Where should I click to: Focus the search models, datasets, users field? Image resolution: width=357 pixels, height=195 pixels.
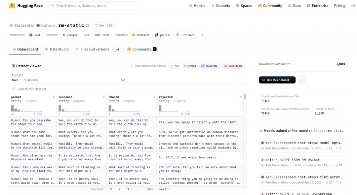(x=95, y=6)
